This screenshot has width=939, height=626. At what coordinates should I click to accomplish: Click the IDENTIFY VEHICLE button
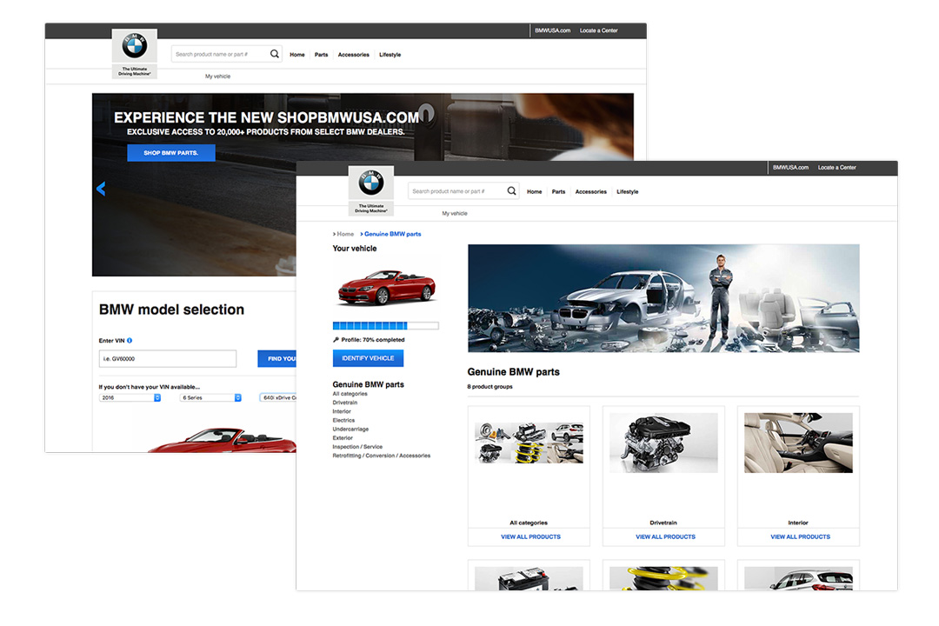click(x=368, y=358)
